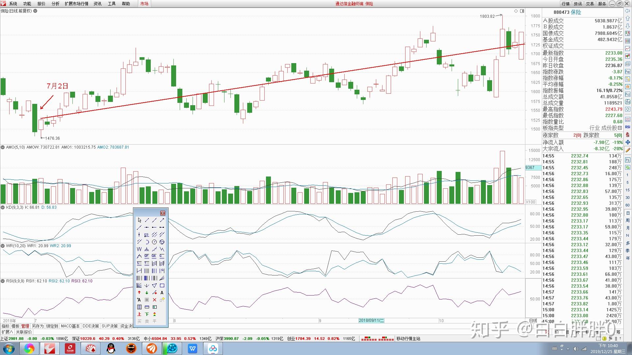Image resolution: width=632 pixels, height=355 pixels.
Task: Place a green down-arrow marker
Action: coord(147,293)
